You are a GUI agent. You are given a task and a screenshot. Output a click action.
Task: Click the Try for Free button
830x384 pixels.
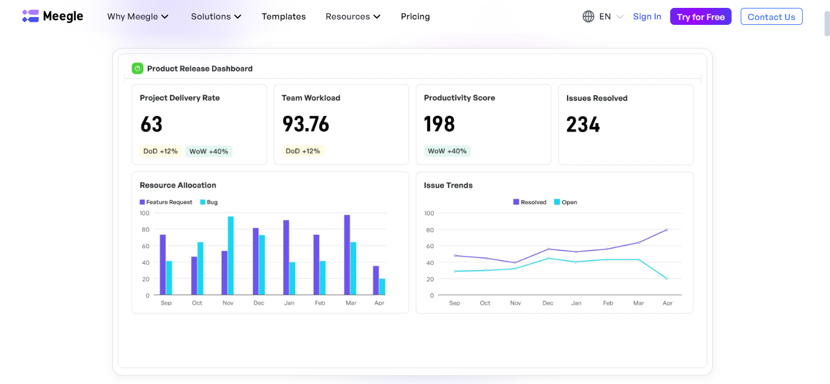pyautogui.click(x=701, y=17)
